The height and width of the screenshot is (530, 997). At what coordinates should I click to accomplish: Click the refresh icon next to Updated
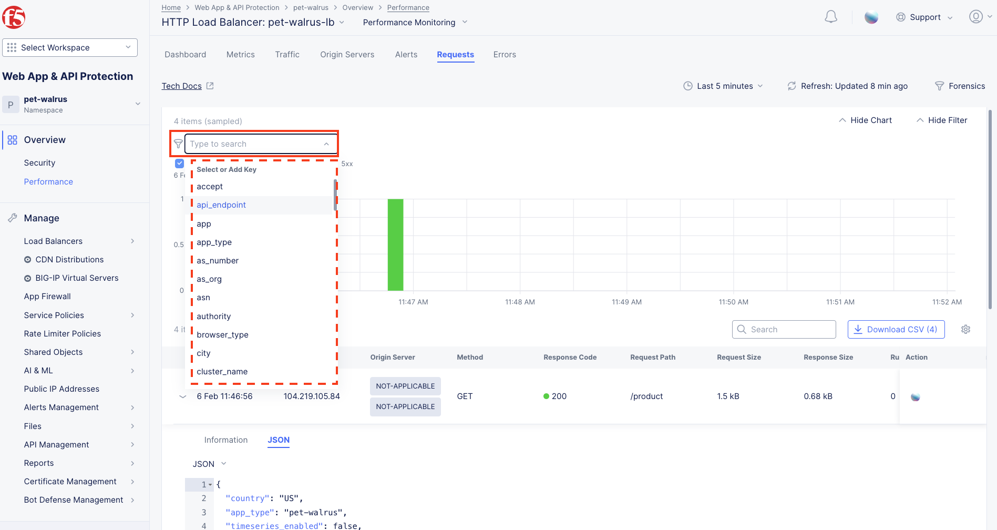[x=792, y=86]
